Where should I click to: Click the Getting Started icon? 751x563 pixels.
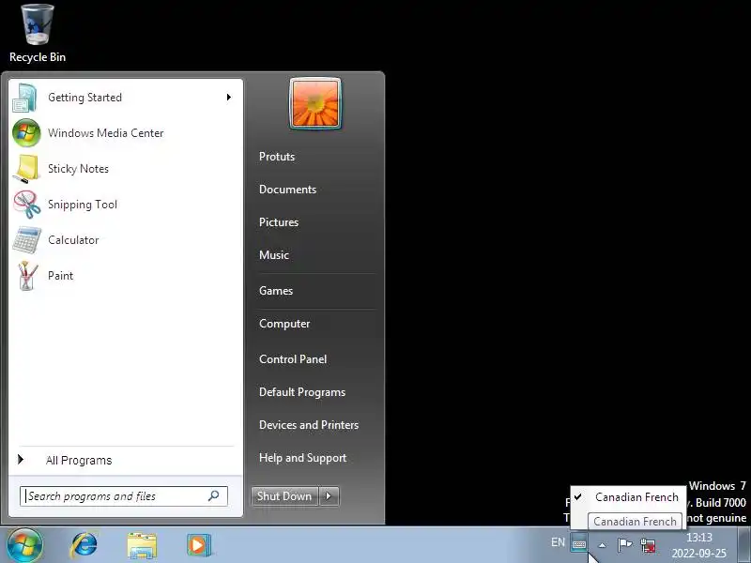pos(25,98)
